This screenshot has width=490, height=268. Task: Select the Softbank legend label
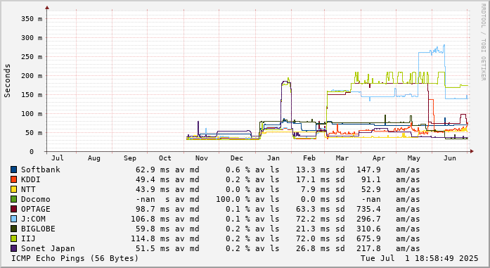(x=40, y=170)
